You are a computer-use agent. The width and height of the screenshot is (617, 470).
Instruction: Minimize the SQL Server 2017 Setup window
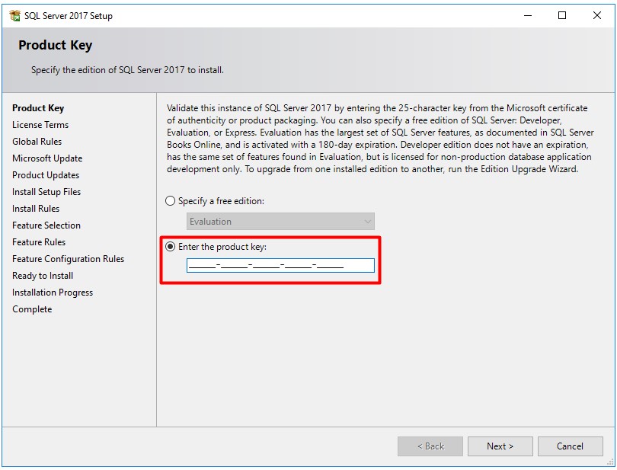coord(528,15)
